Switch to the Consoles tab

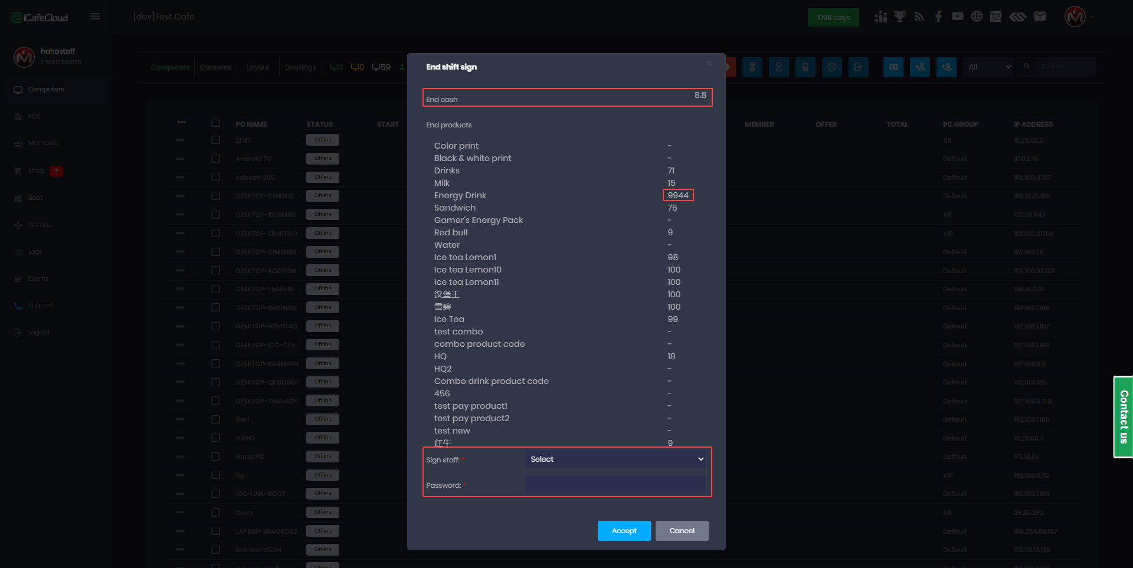click(x=215, y=67)
